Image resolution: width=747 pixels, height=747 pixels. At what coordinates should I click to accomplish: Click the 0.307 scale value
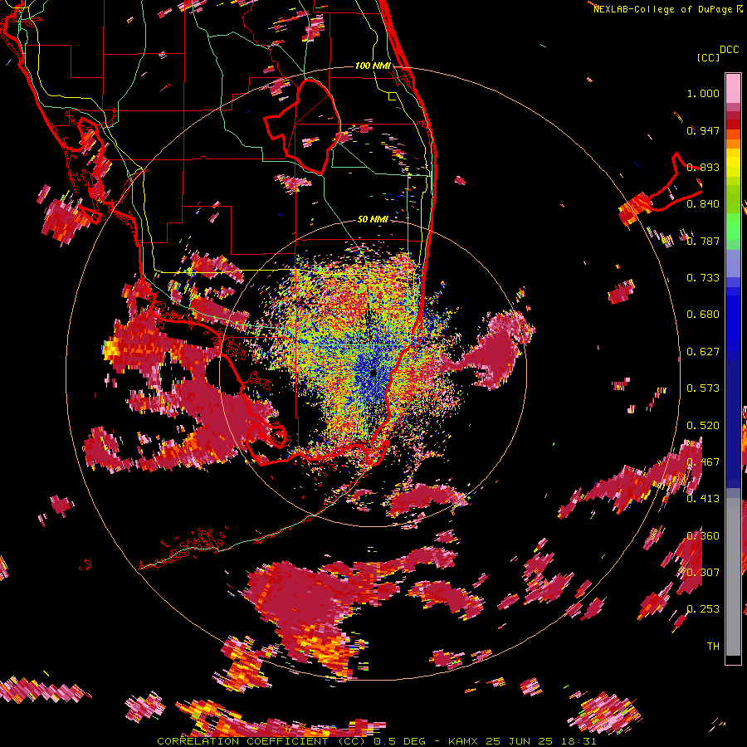tap(703, 573)
